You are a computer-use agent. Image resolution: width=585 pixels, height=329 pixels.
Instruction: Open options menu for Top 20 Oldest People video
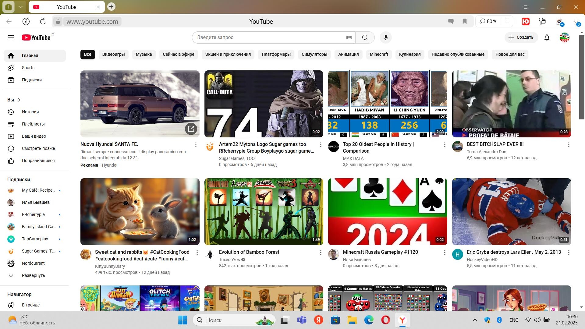pyautogui.click(x=445, y=145)
